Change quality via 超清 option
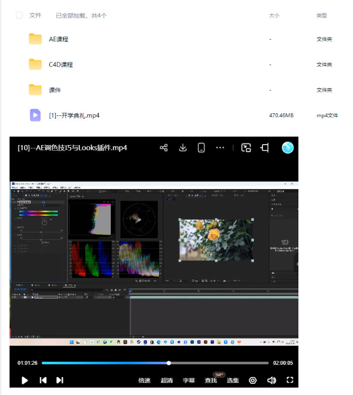Screen dimensions: 353x395 click(x=166, y=380)
